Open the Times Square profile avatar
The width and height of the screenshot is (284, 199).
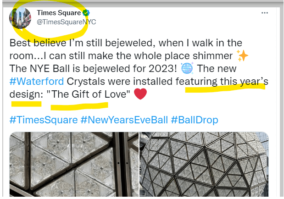(x=20, y=17)
